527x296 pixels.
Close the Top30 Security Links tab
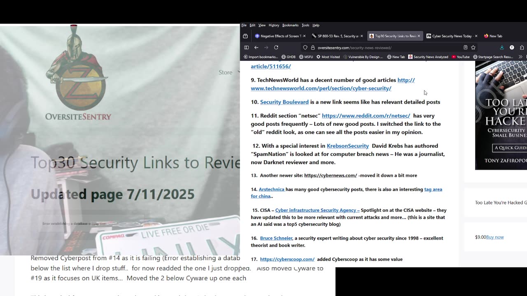419,36
